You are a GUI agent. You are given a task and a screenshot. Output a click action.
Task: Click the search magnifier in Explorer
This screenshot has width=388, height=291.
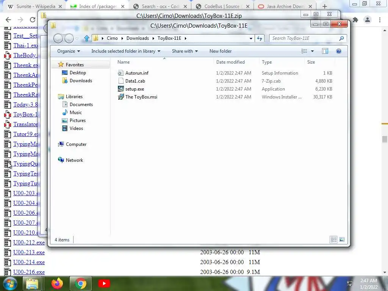coord(341,38)
